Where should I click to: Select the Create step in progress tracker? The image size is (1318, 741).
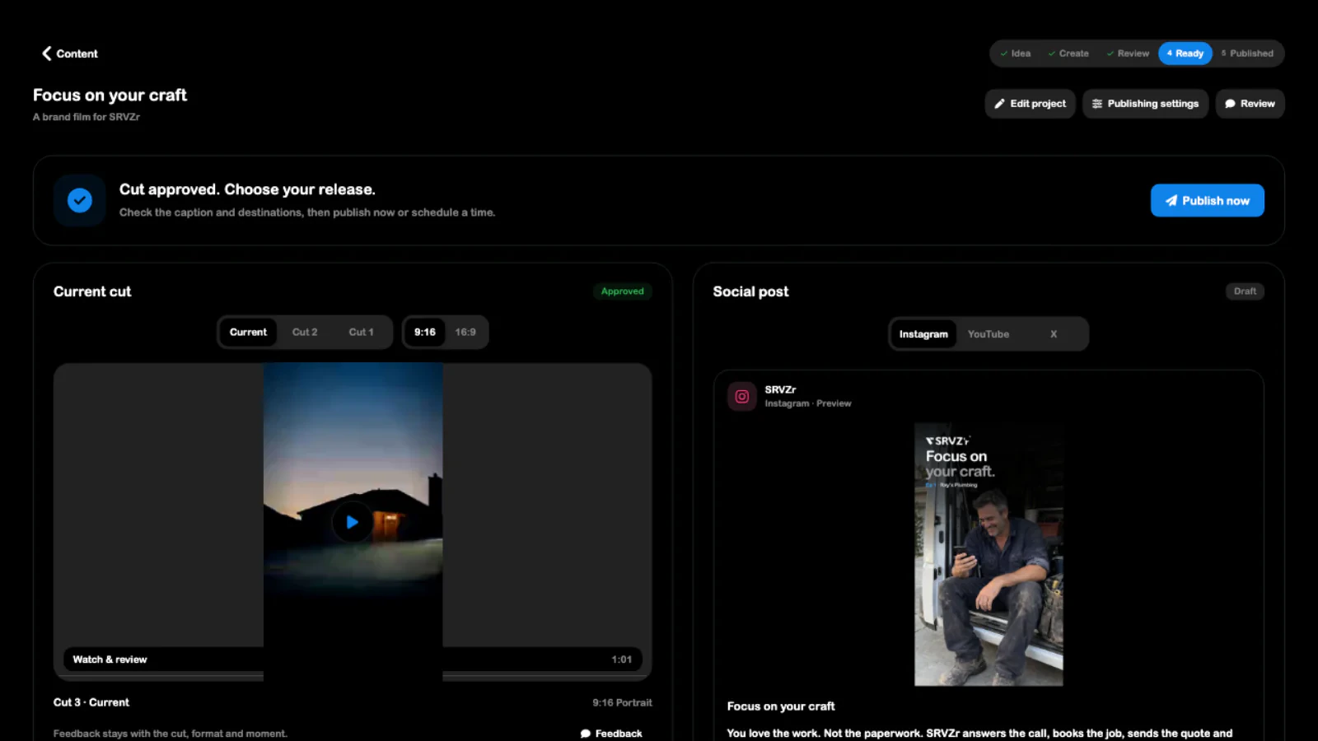1068,54
